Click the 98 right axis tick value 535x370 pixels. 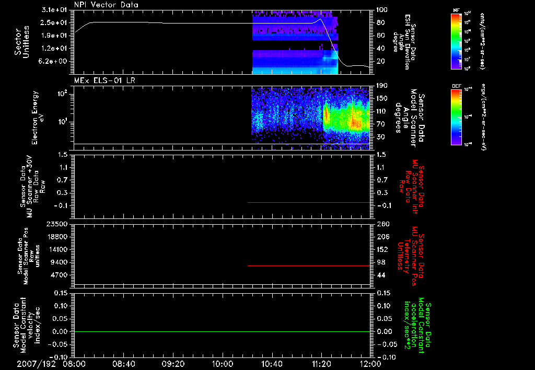[x=381, y=262]
